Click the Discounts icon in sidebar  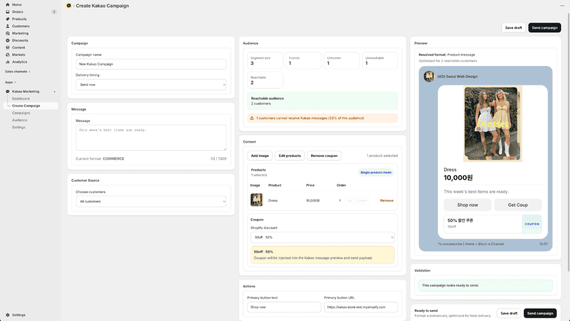[8, 41]
